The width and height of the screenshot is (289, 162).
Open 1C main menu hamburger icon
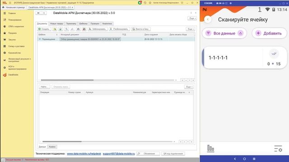point(10,3)
